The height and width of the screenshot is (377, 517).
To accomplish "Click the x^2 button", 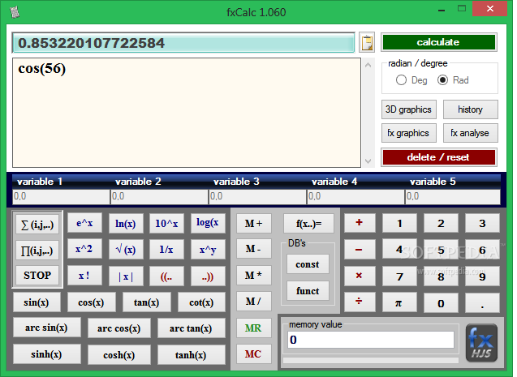I will (x=84, y=249).
